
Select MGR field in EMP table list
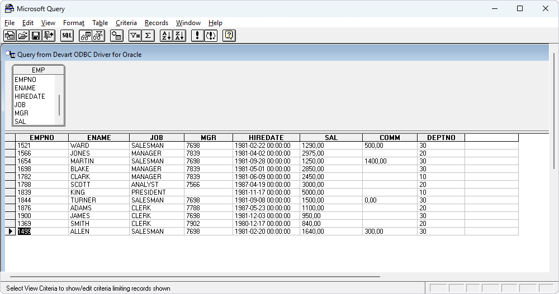[21, 113]
